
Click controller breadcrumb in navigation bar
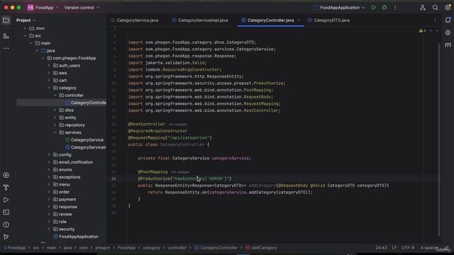pos(177,248)
